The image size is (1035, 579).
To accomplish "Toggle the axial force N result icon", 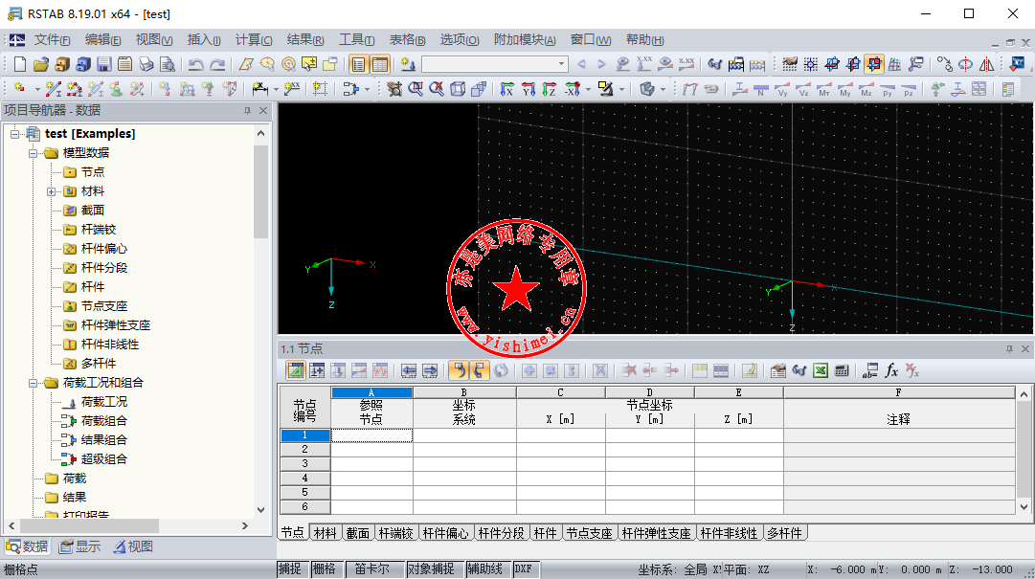I will click(760, 88).
